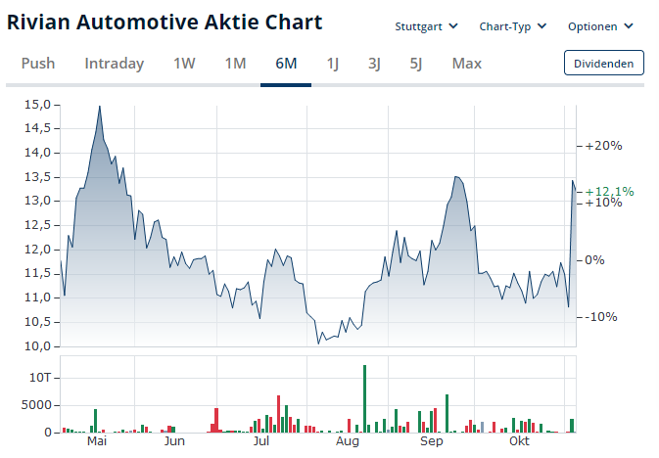Click the Jul month label
659x458 pixels.
point(261,441)
